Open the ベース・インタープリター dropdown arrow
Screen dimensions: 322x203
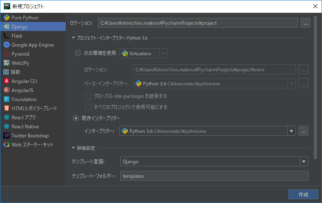291,83
